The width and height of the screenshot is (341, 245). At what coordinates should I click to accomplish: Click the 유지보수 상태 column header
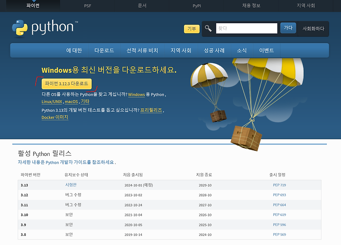click(x=76, y=175)
